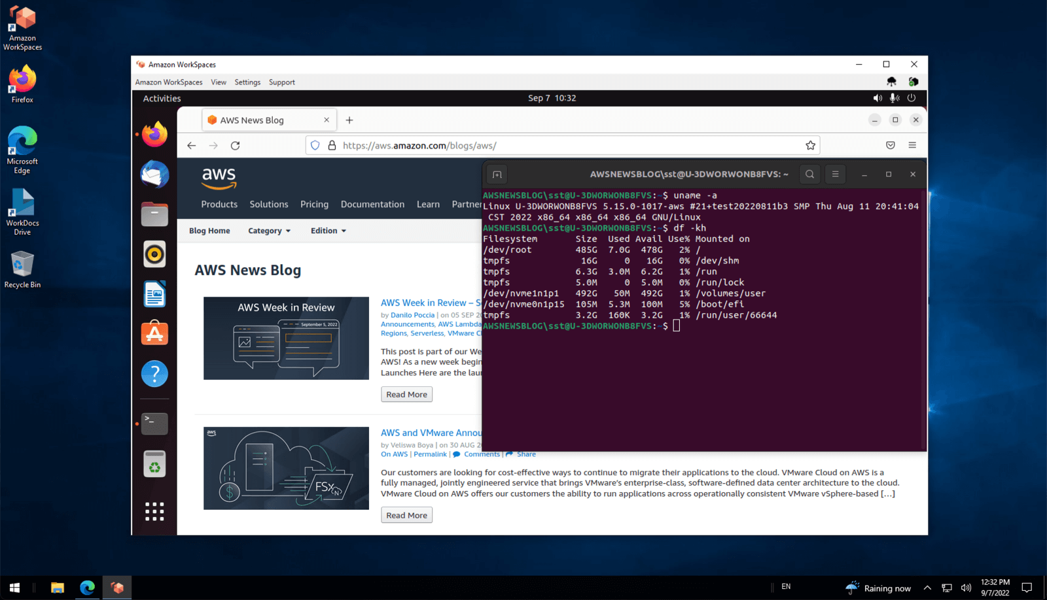Select the AWS News Blog browser tab

(258, 120)
